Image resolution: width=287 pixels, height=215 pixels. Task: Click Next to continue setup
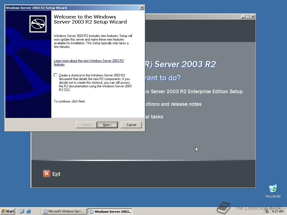pos(107,125)
